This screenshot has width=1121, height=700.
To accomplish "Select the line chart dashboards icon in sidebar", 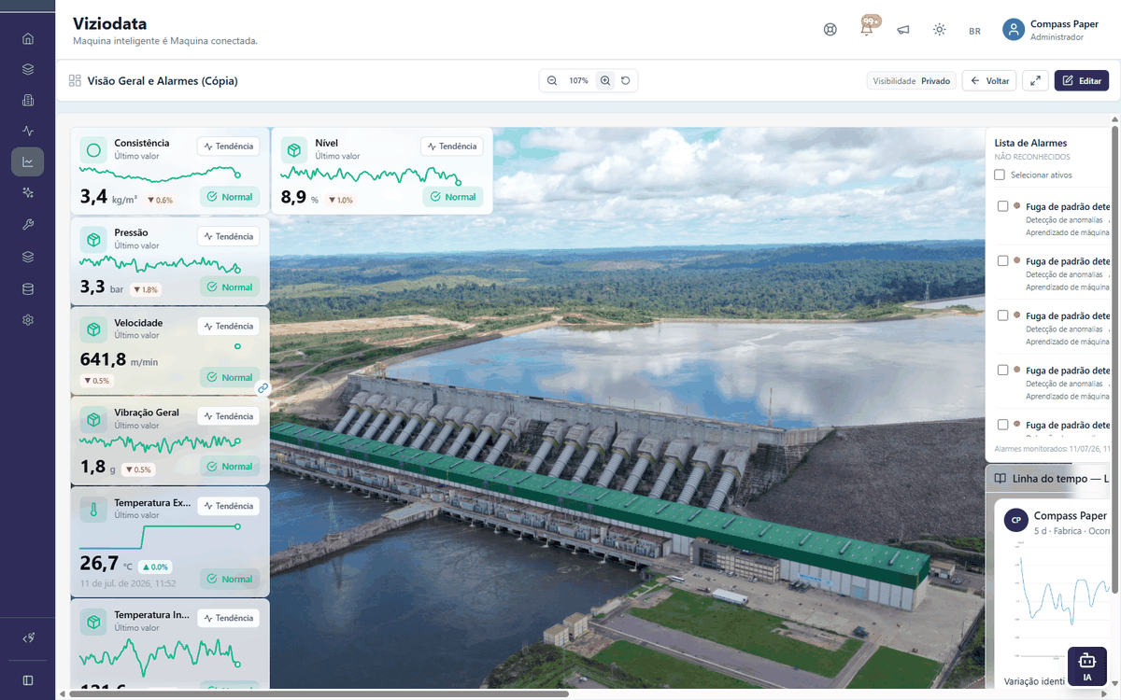I will pyautogui.click(x=28, y=161).
